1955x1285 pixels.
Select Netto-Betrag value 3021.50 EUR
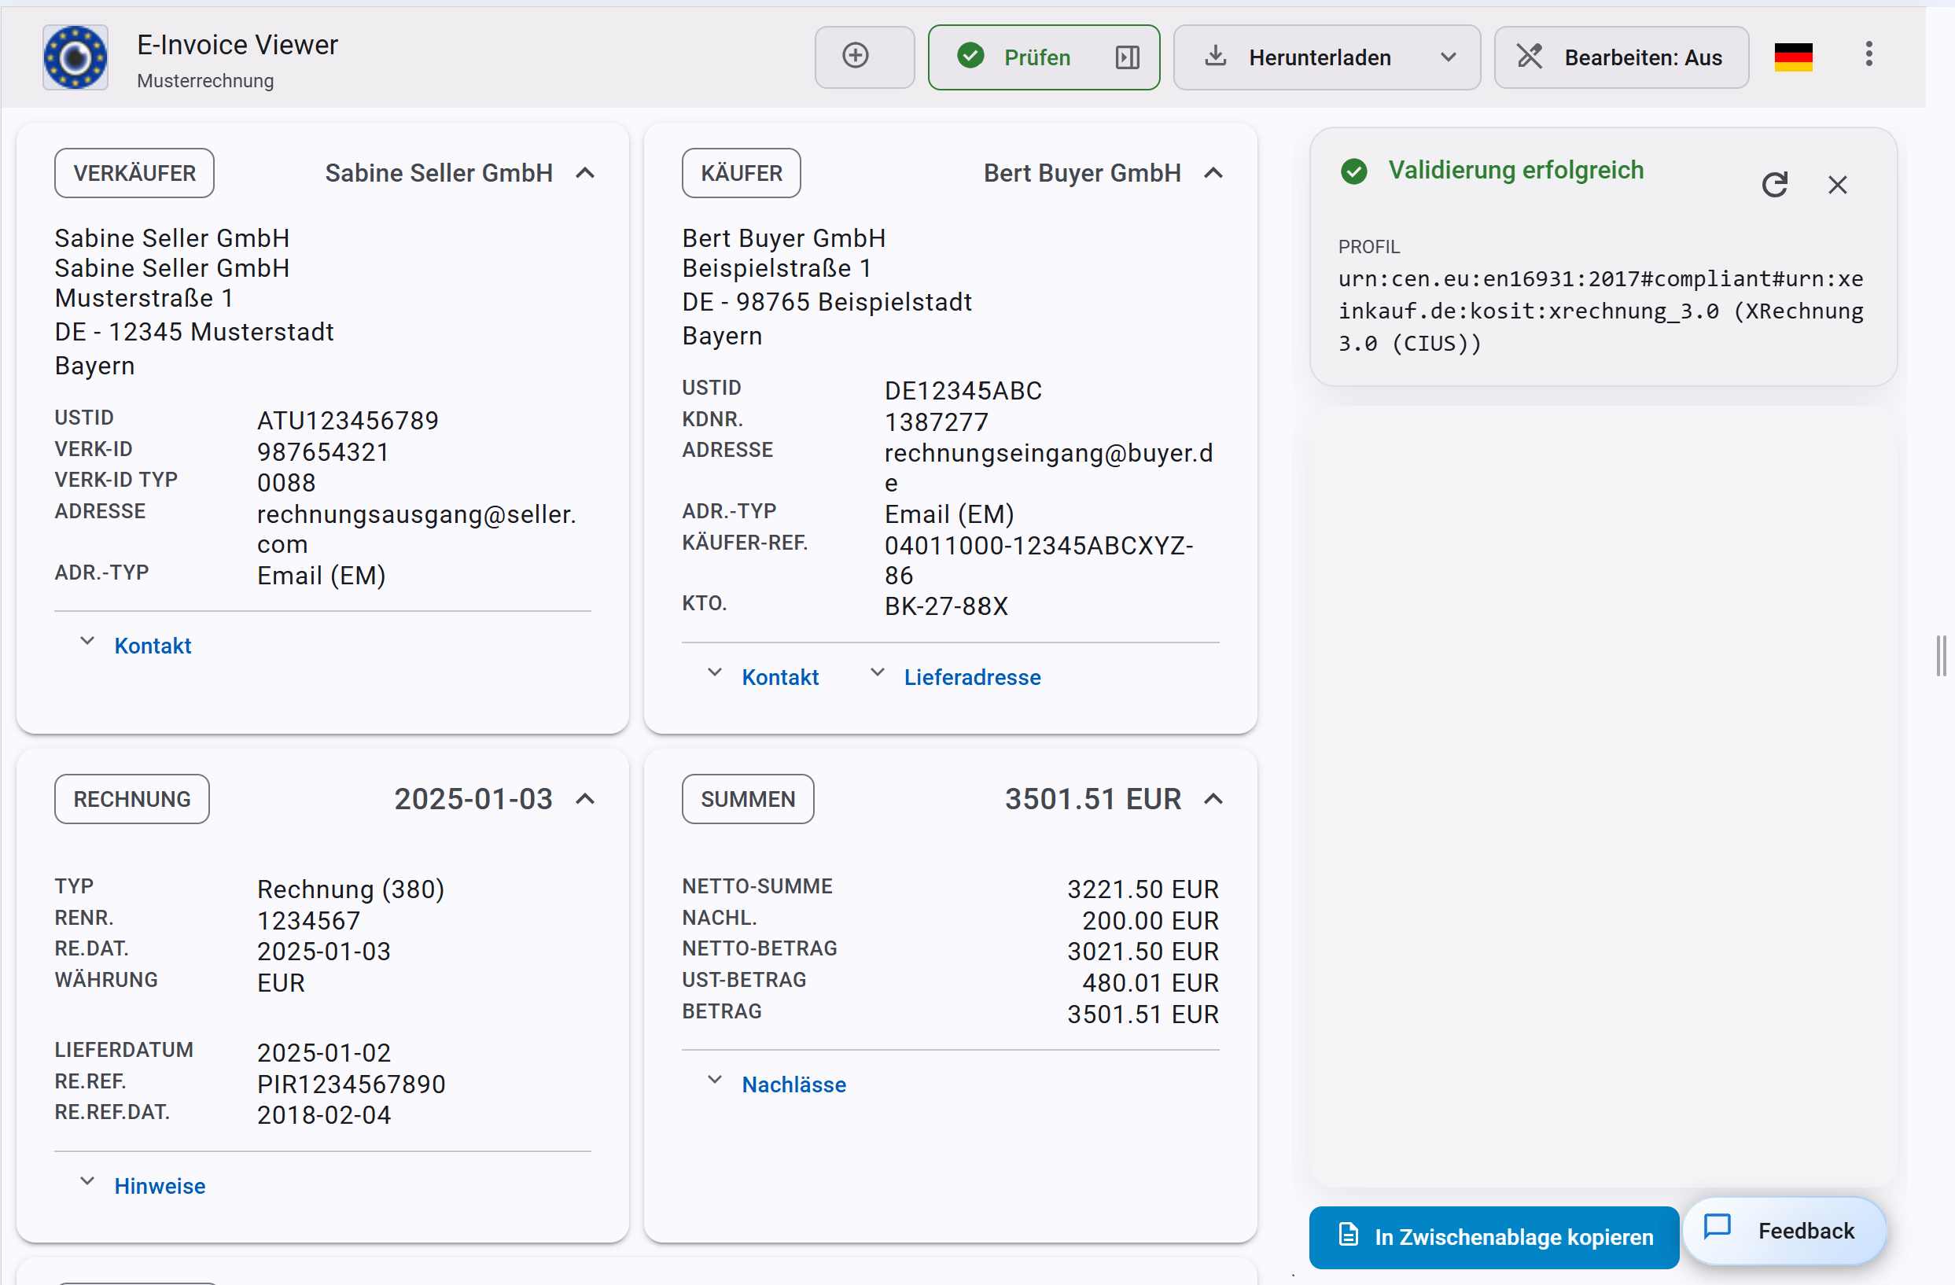click(x=1143, y=952)
